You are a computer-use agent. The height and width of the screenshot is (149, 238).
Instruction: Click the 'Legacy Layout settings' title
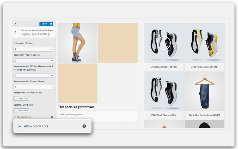tap(36, 34)
